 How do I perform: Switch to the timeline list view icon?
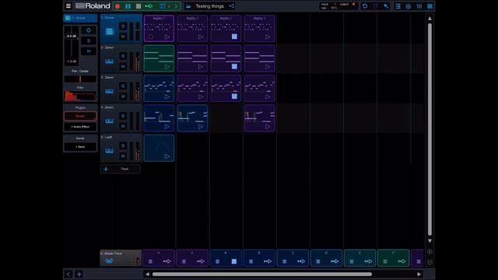(398, 6)
